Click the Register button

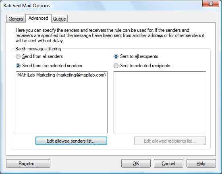pos(28,164)
